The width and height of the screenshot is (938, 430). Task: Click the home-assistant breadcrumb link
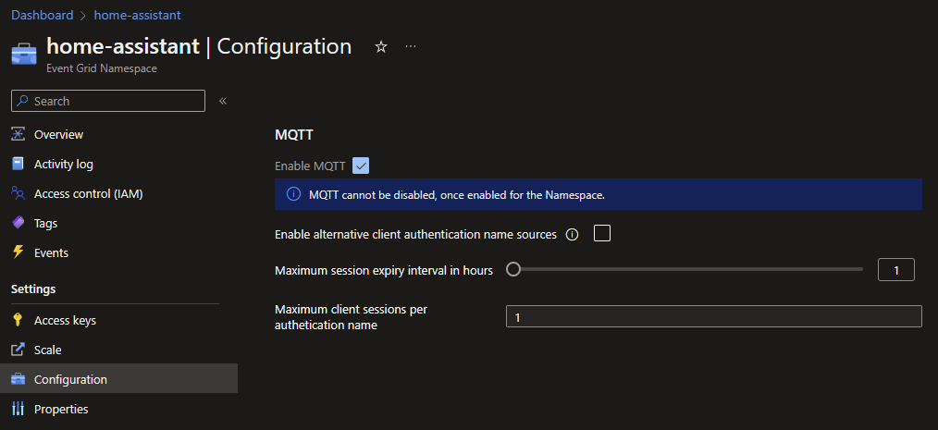point(138,15)
